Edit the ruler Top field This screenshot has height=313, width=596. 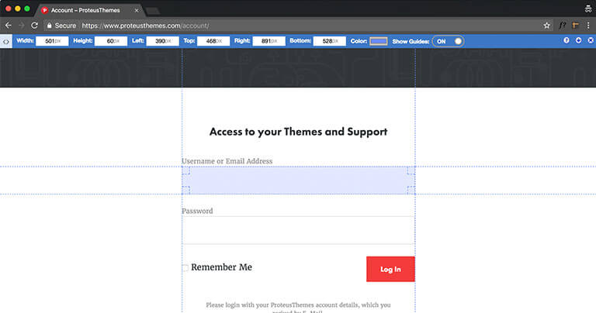(213, 41)
